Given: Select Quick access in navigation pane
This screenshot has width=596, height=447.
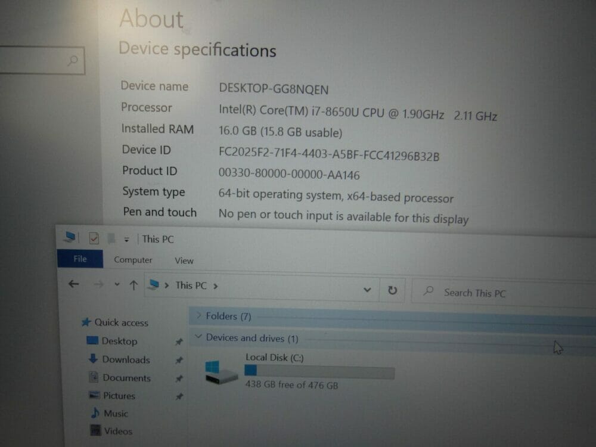Looking at the screenshot, I should pos(121,322).
